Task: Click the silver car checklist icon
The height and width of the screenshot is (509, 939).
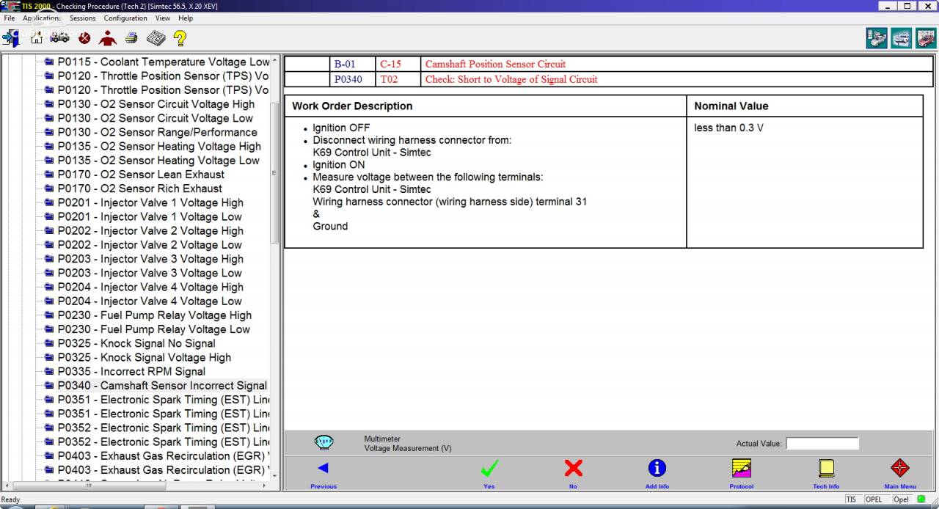Action: [877, 38]
